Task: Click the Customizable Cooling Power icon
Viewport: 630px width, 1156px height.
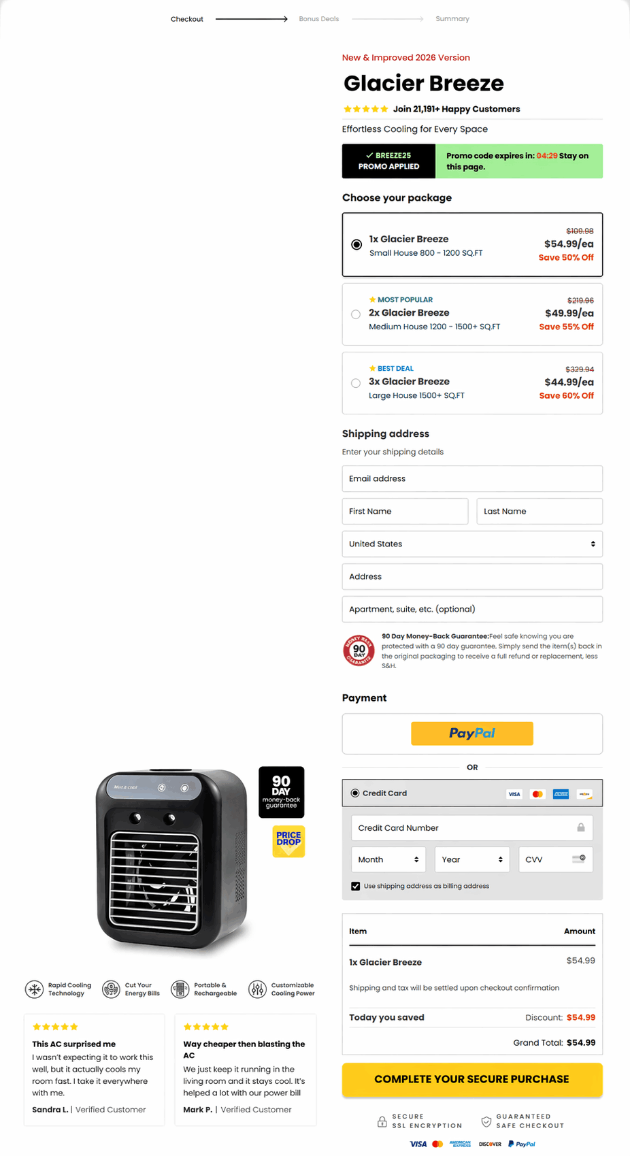Action: pyautogui.click(x=257, y=989)
